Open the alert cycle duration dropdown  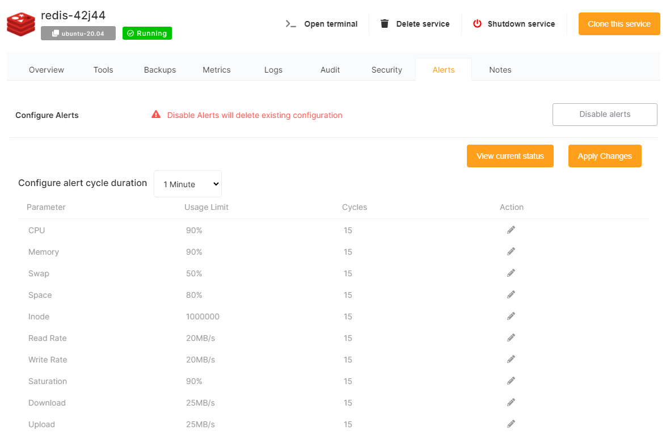pos(188,184)
